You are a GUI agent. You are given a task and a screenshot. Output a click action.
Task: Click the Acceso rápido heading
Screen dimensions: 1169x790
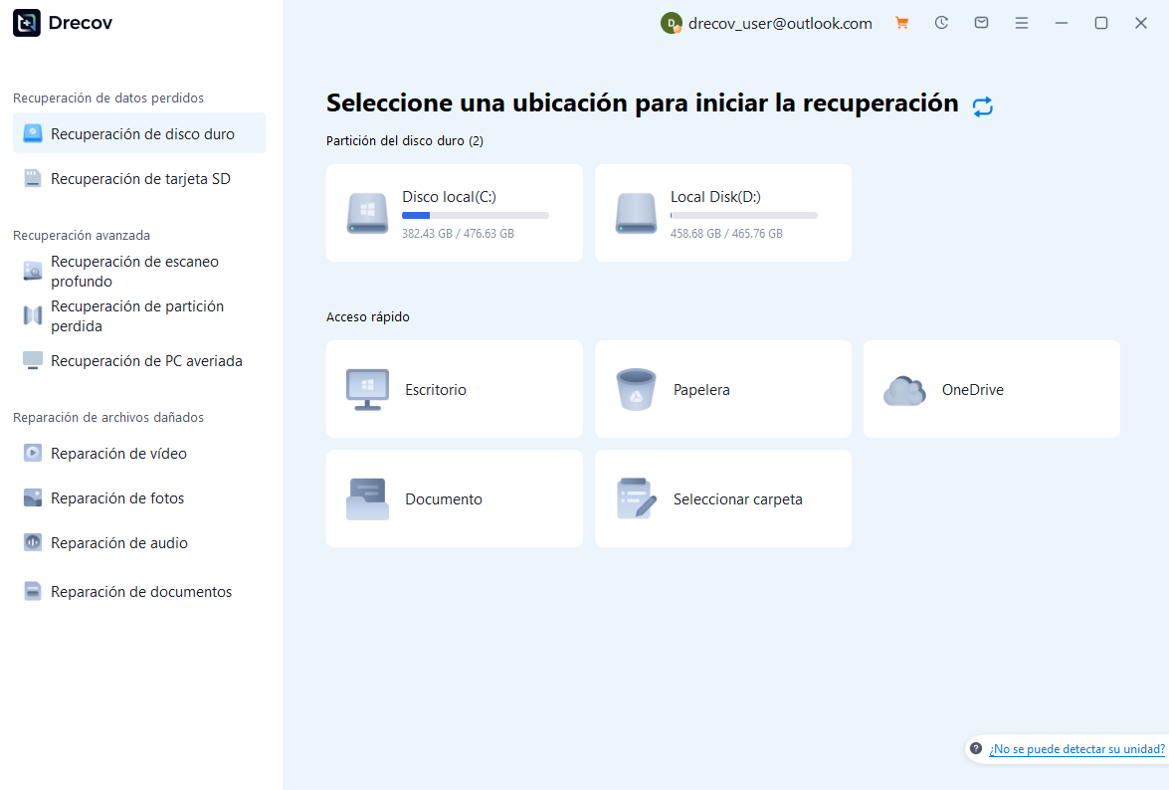(367, 316)
